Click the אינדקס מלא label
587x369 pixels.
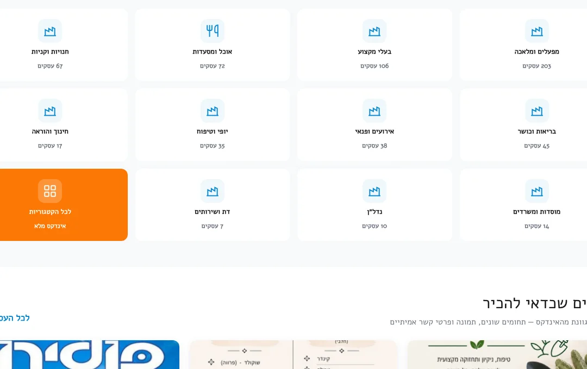[x=50, y=226]
